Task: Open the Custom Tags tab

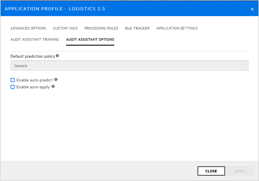Action: [65, 28]
